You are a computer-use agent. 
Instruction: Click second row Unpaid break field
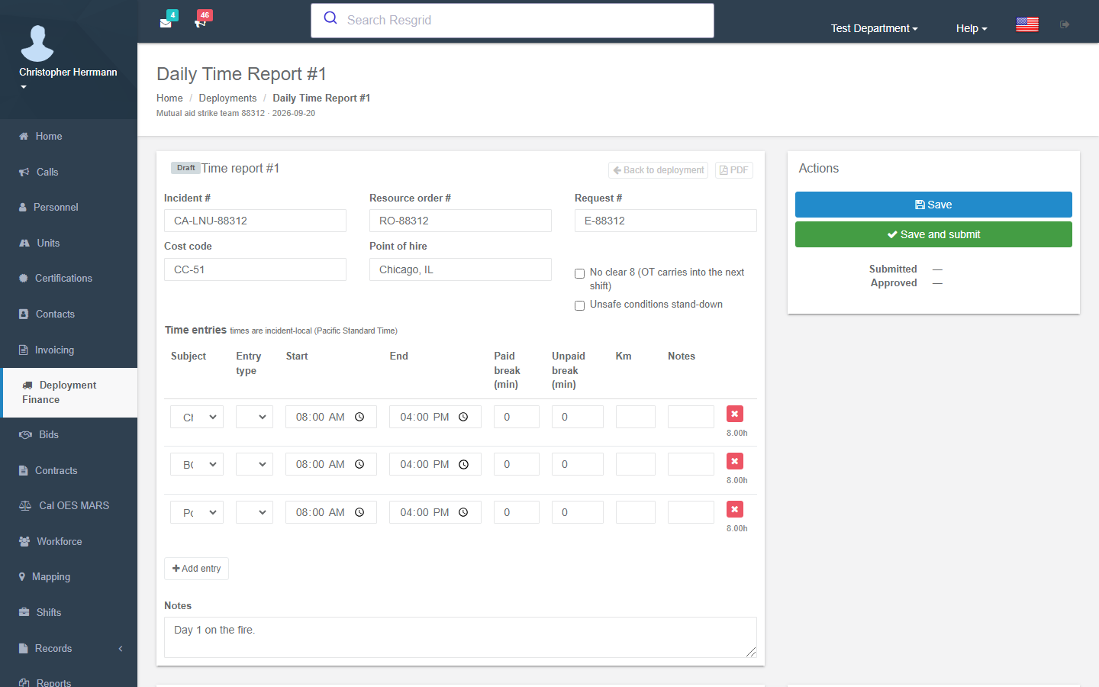coord(578,464)
